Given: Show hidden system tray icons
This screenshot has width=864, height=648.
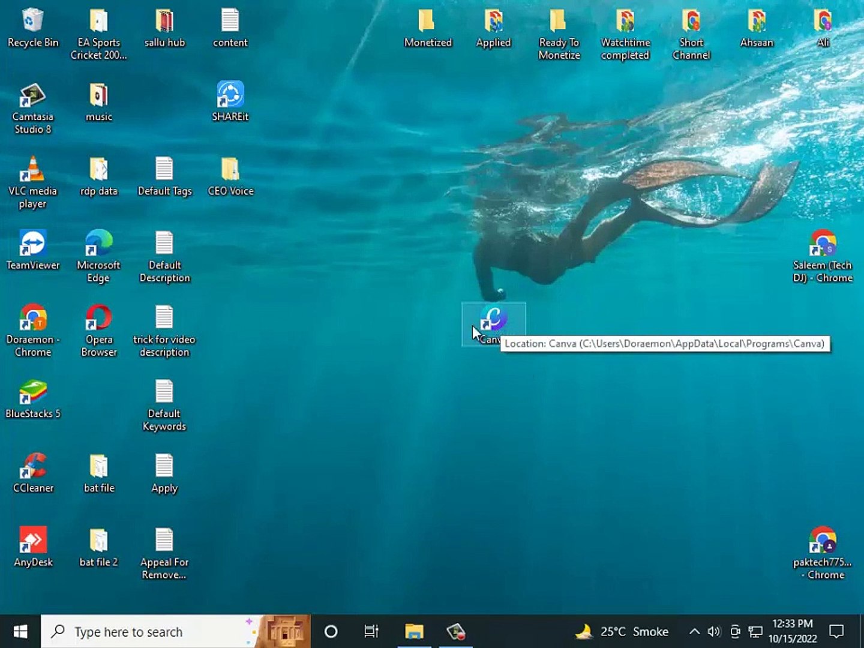Looking at the screenshot, I should tap(694, 631).
